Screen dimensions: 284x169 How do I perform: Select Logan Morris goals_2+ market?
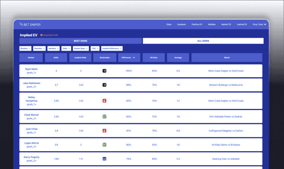(31, 145)
